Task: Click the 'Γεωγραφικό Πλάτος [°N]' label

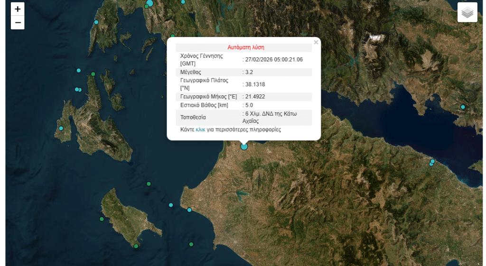Action: click(204, 84)
